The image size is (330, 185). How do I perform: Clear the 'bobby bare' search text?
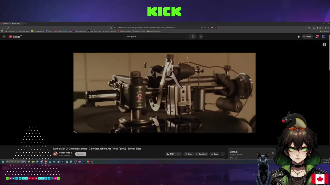point(187,36)
